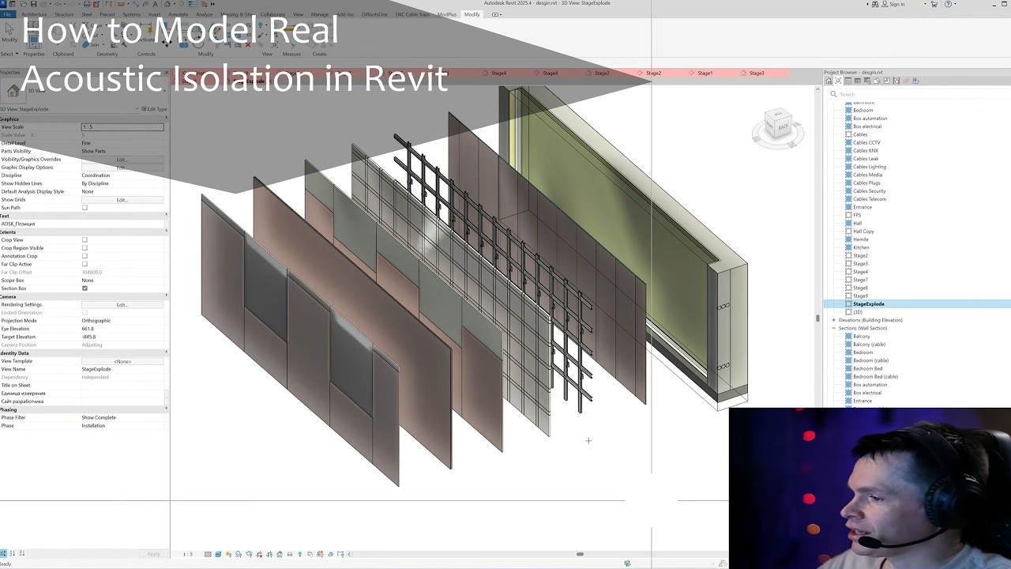Click the View Template None button
This screenshot has height=569, width=1011.
(x=122, y=361)
